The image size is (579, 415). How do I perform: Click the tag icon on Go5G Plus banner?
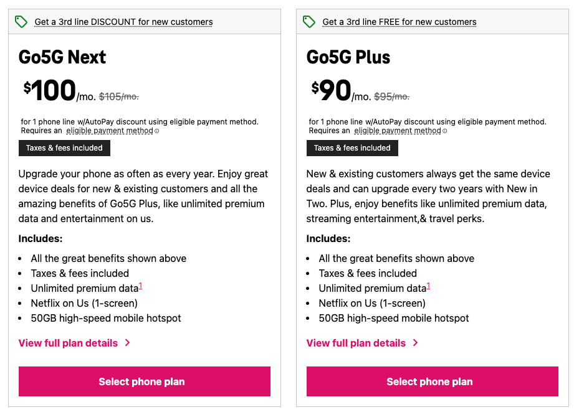point(309,22)
